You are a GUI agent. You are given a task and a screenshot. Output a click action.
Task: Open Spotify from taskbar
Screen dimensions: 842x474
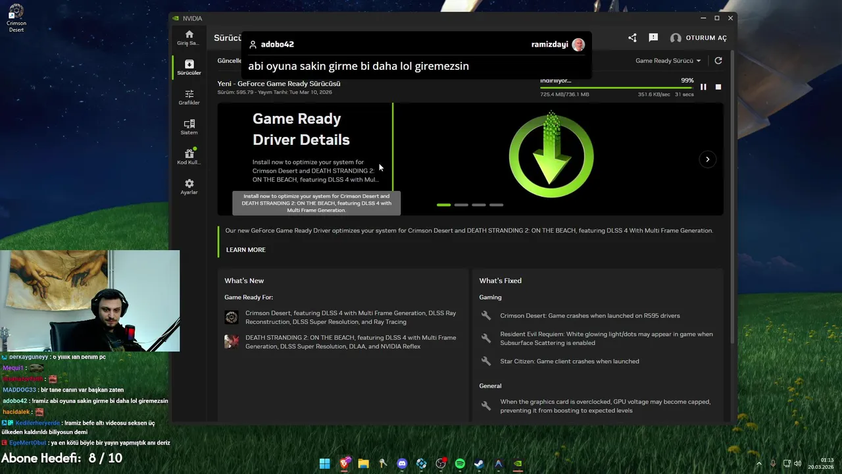click(460, 463)
